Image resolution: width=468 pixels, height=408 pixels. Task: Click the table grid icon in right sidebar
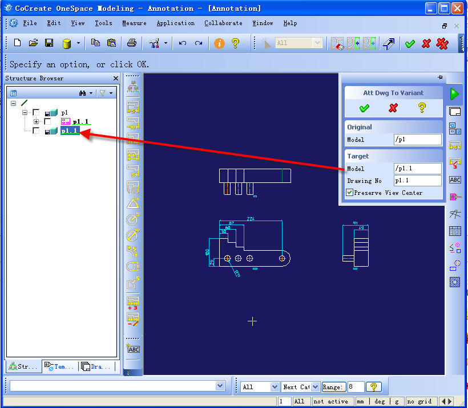[455, 231]
